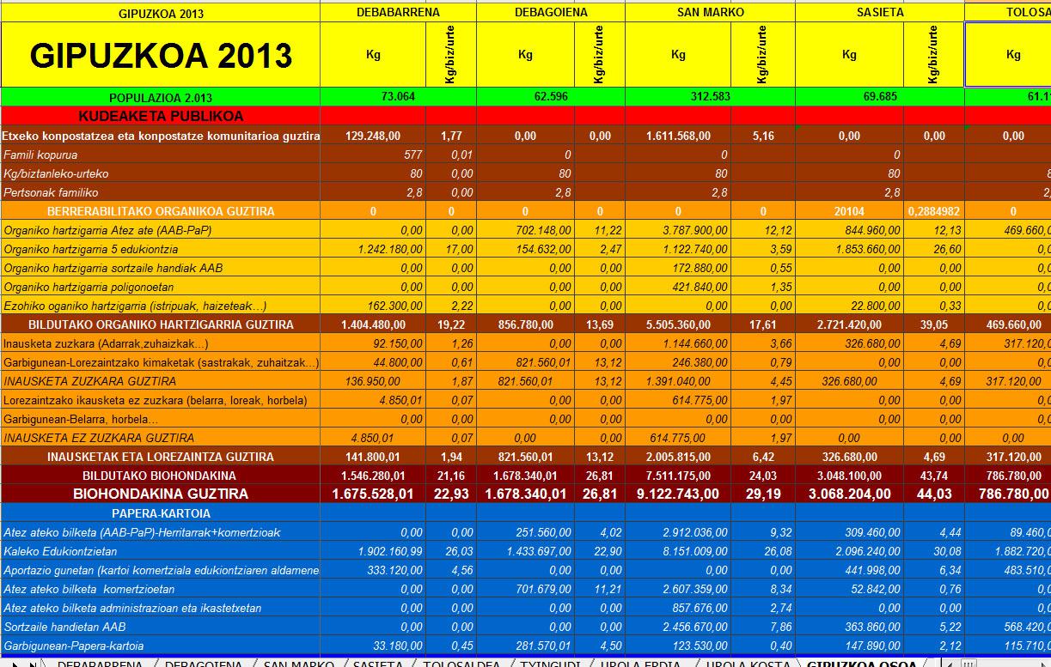This screenshot has width=1051, height=667.
Task: Click the cell showing 0,2884982
Action: click(x=933, y=211)
